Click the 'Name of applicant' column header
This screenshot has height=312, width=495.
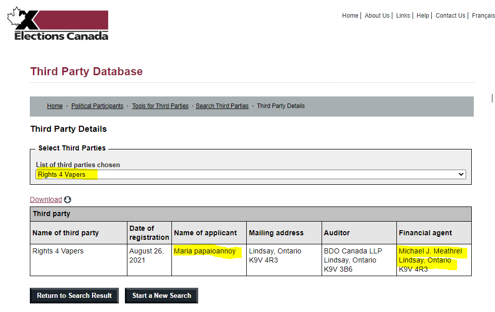(209, 233)
